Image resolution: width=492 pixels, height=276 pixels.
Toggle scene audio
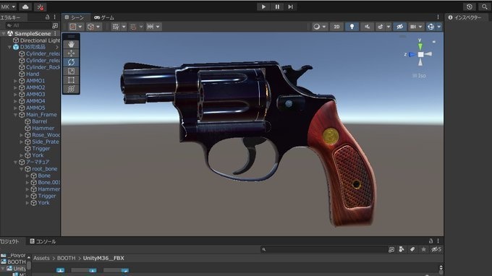[367, 27]
